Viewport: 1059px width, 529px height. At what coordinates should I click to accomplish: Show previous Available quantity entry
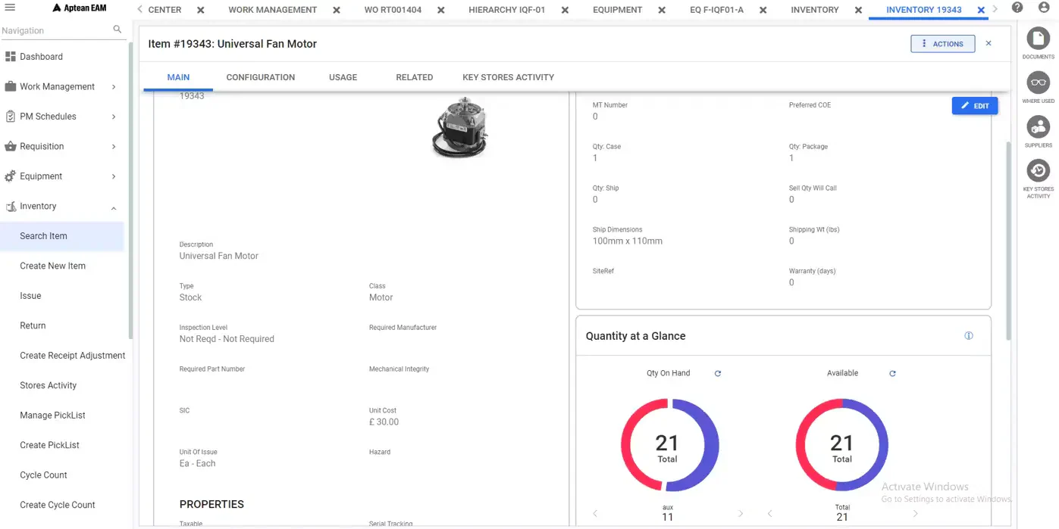(x=769, y=514)
